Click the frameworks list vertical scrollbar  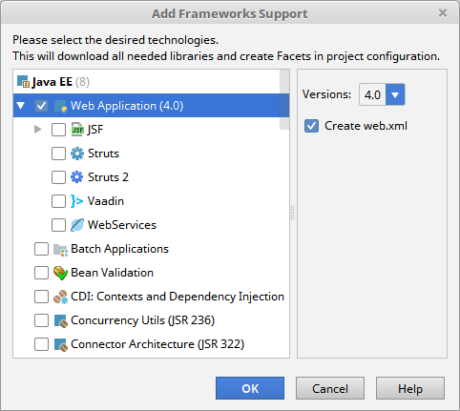pos(284,99)
